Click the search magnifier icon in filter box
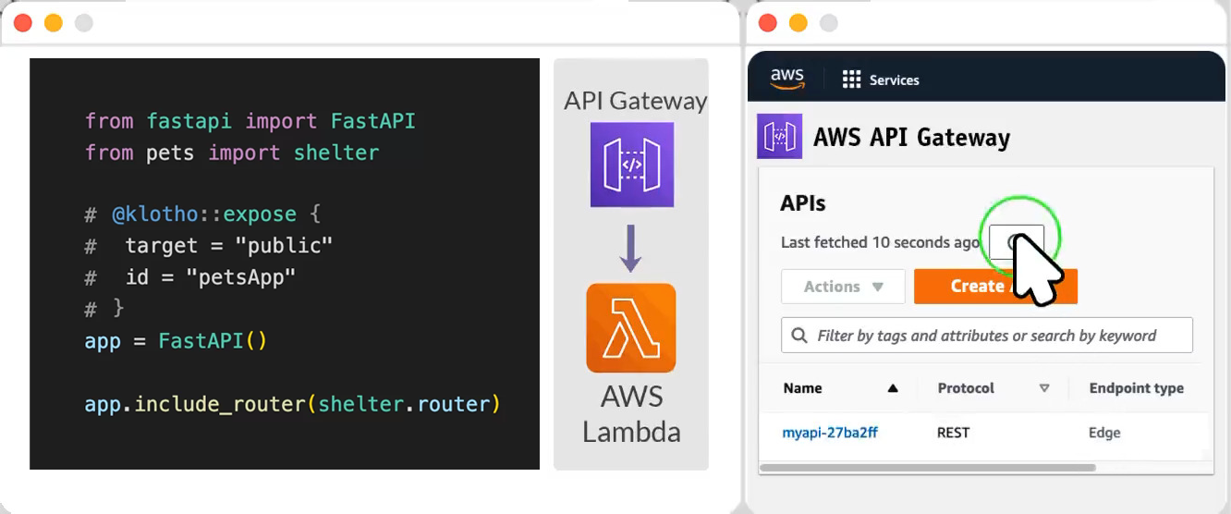 799,336
